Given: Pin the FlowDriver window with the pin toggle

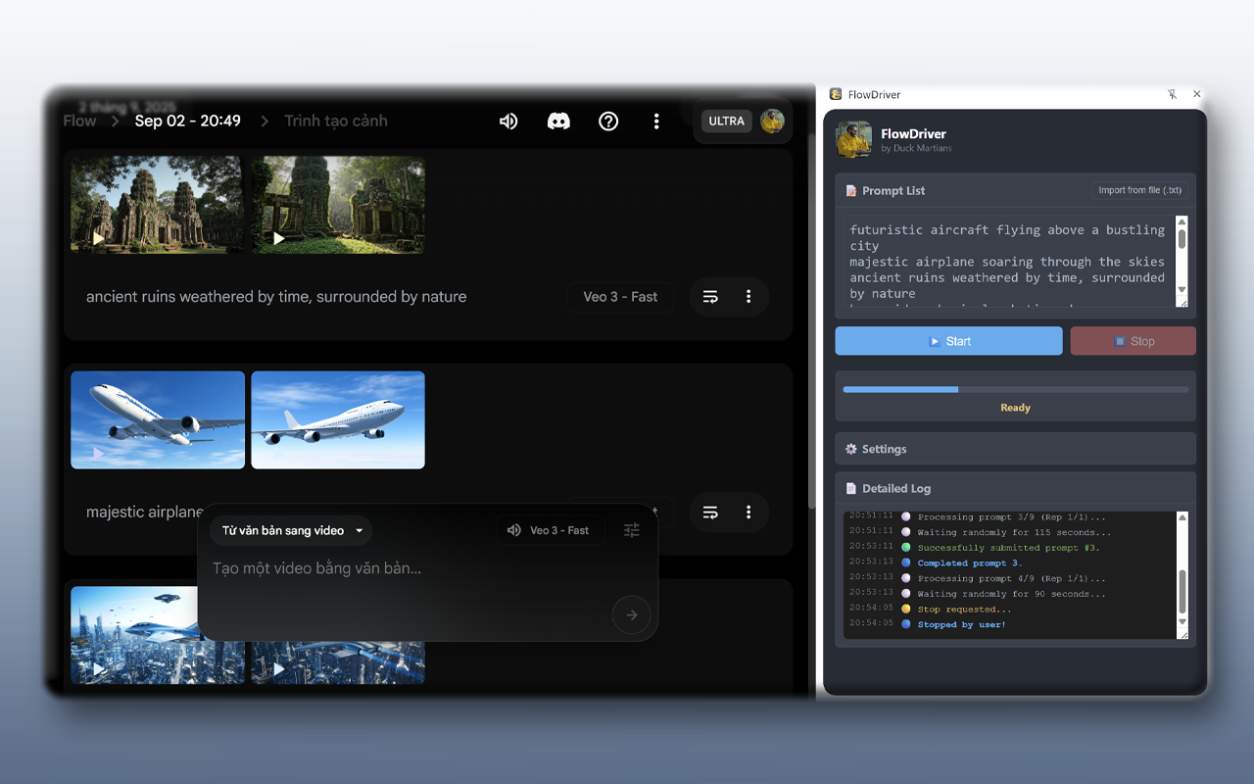Looking at the screenshot, I should click(1173, 94).
